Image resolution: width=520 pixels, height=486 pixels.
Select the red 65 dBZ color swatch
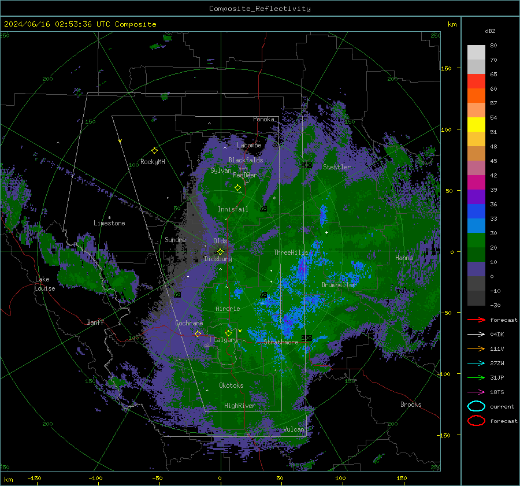point(476,81)
